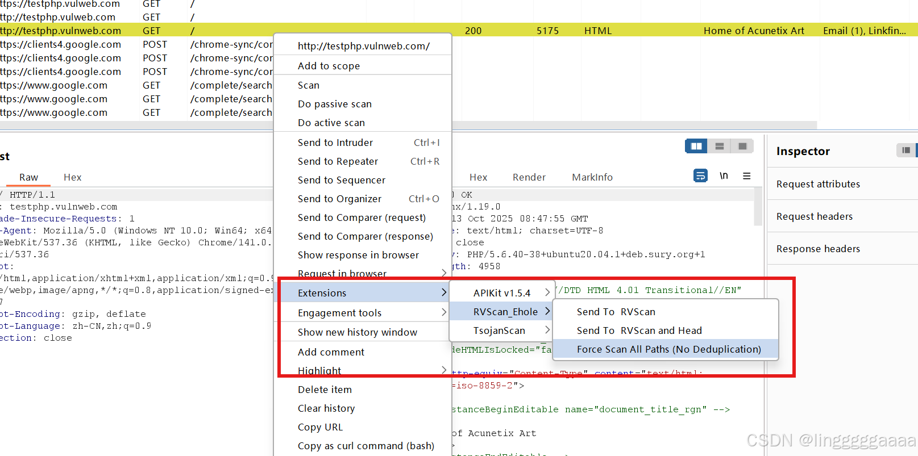Screen dimensions: 918x456
Task: Choose Send to Comparer (response)
Action: (x=365, y=236)
